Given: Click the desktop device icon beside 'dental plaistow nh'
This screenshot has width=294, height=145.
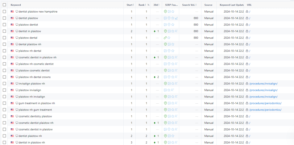Looking at the screenshot, I should click(17, 44).
